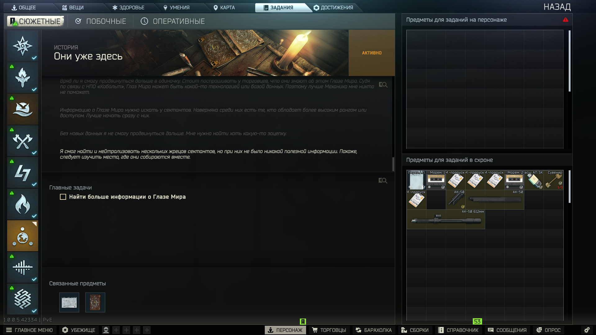Click the settings gear in bottom bar

(587, 330)
